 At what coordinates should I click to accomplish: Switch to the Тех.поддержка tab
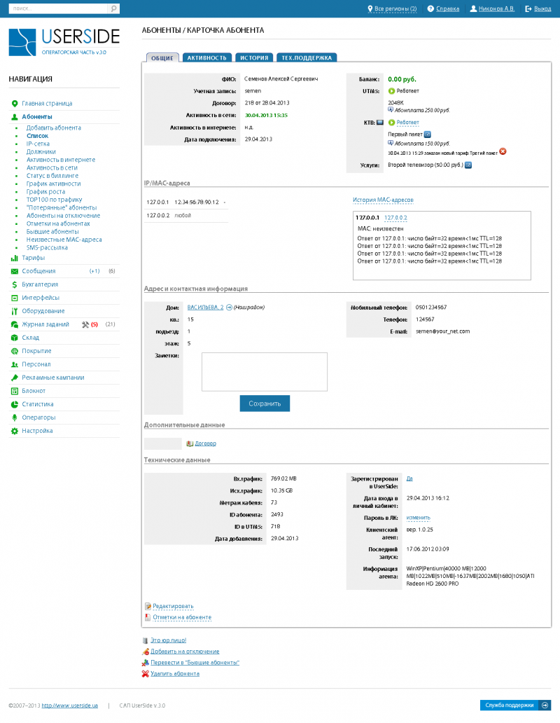[x=307, y=57]
